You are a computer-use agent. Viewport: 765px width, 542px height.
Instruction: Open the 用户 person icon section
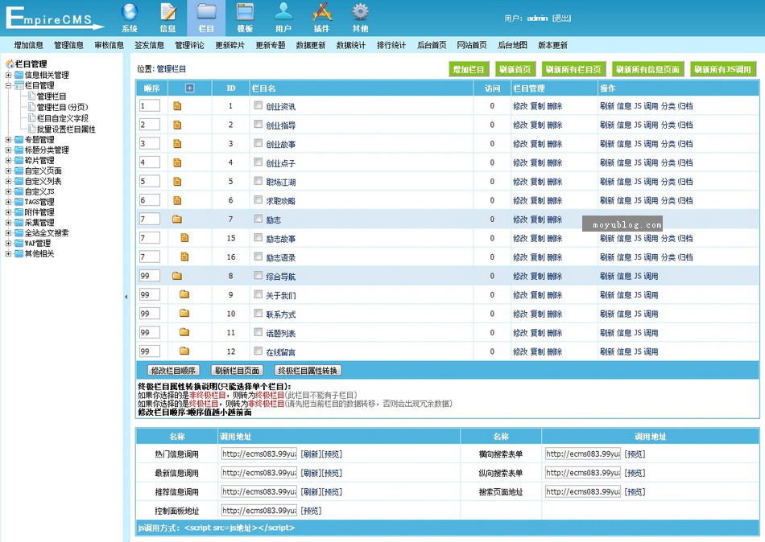[x=283, y=18]
